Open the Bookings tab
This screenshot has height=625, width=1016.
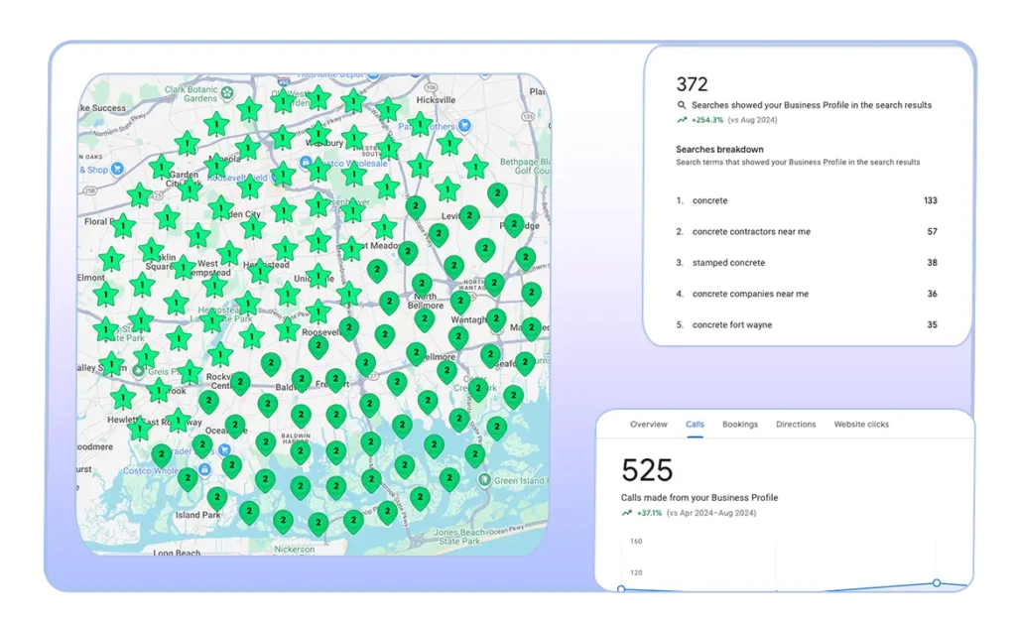coord(739,425)
